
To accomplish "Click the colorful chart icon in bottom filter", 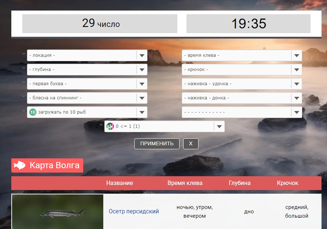I will pos(110,126).
